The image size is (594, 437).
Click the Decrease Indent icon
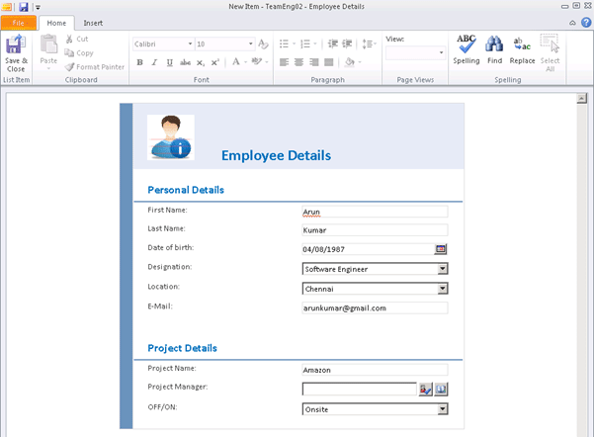coord(333,44)
